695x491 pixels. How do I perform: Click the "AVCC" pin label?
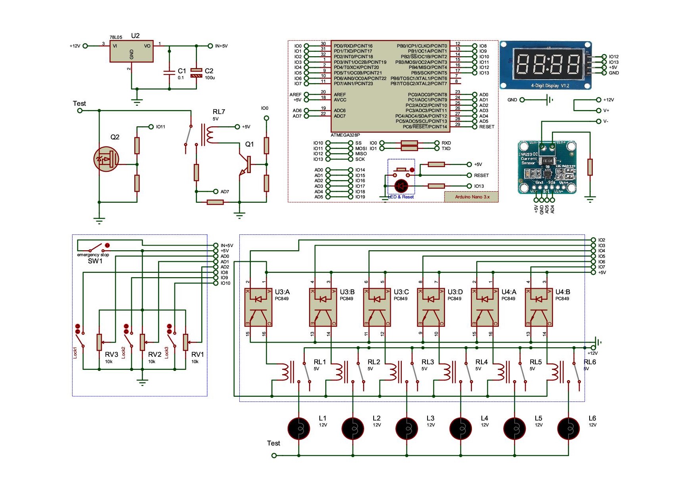point(340,100)
